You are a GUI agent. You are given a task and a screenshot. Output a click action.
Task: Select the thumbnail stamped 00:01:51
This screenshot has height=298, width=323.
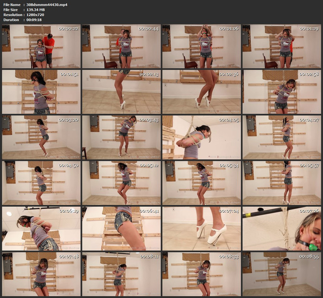click(41, 92)
